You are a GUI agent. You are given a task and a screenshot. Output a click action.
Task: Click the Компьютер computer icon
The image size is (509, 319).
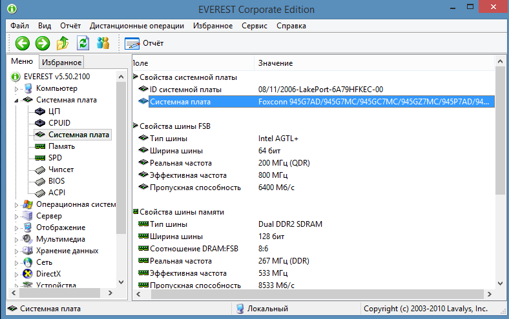pyautogui.click(x=28, y=88)
